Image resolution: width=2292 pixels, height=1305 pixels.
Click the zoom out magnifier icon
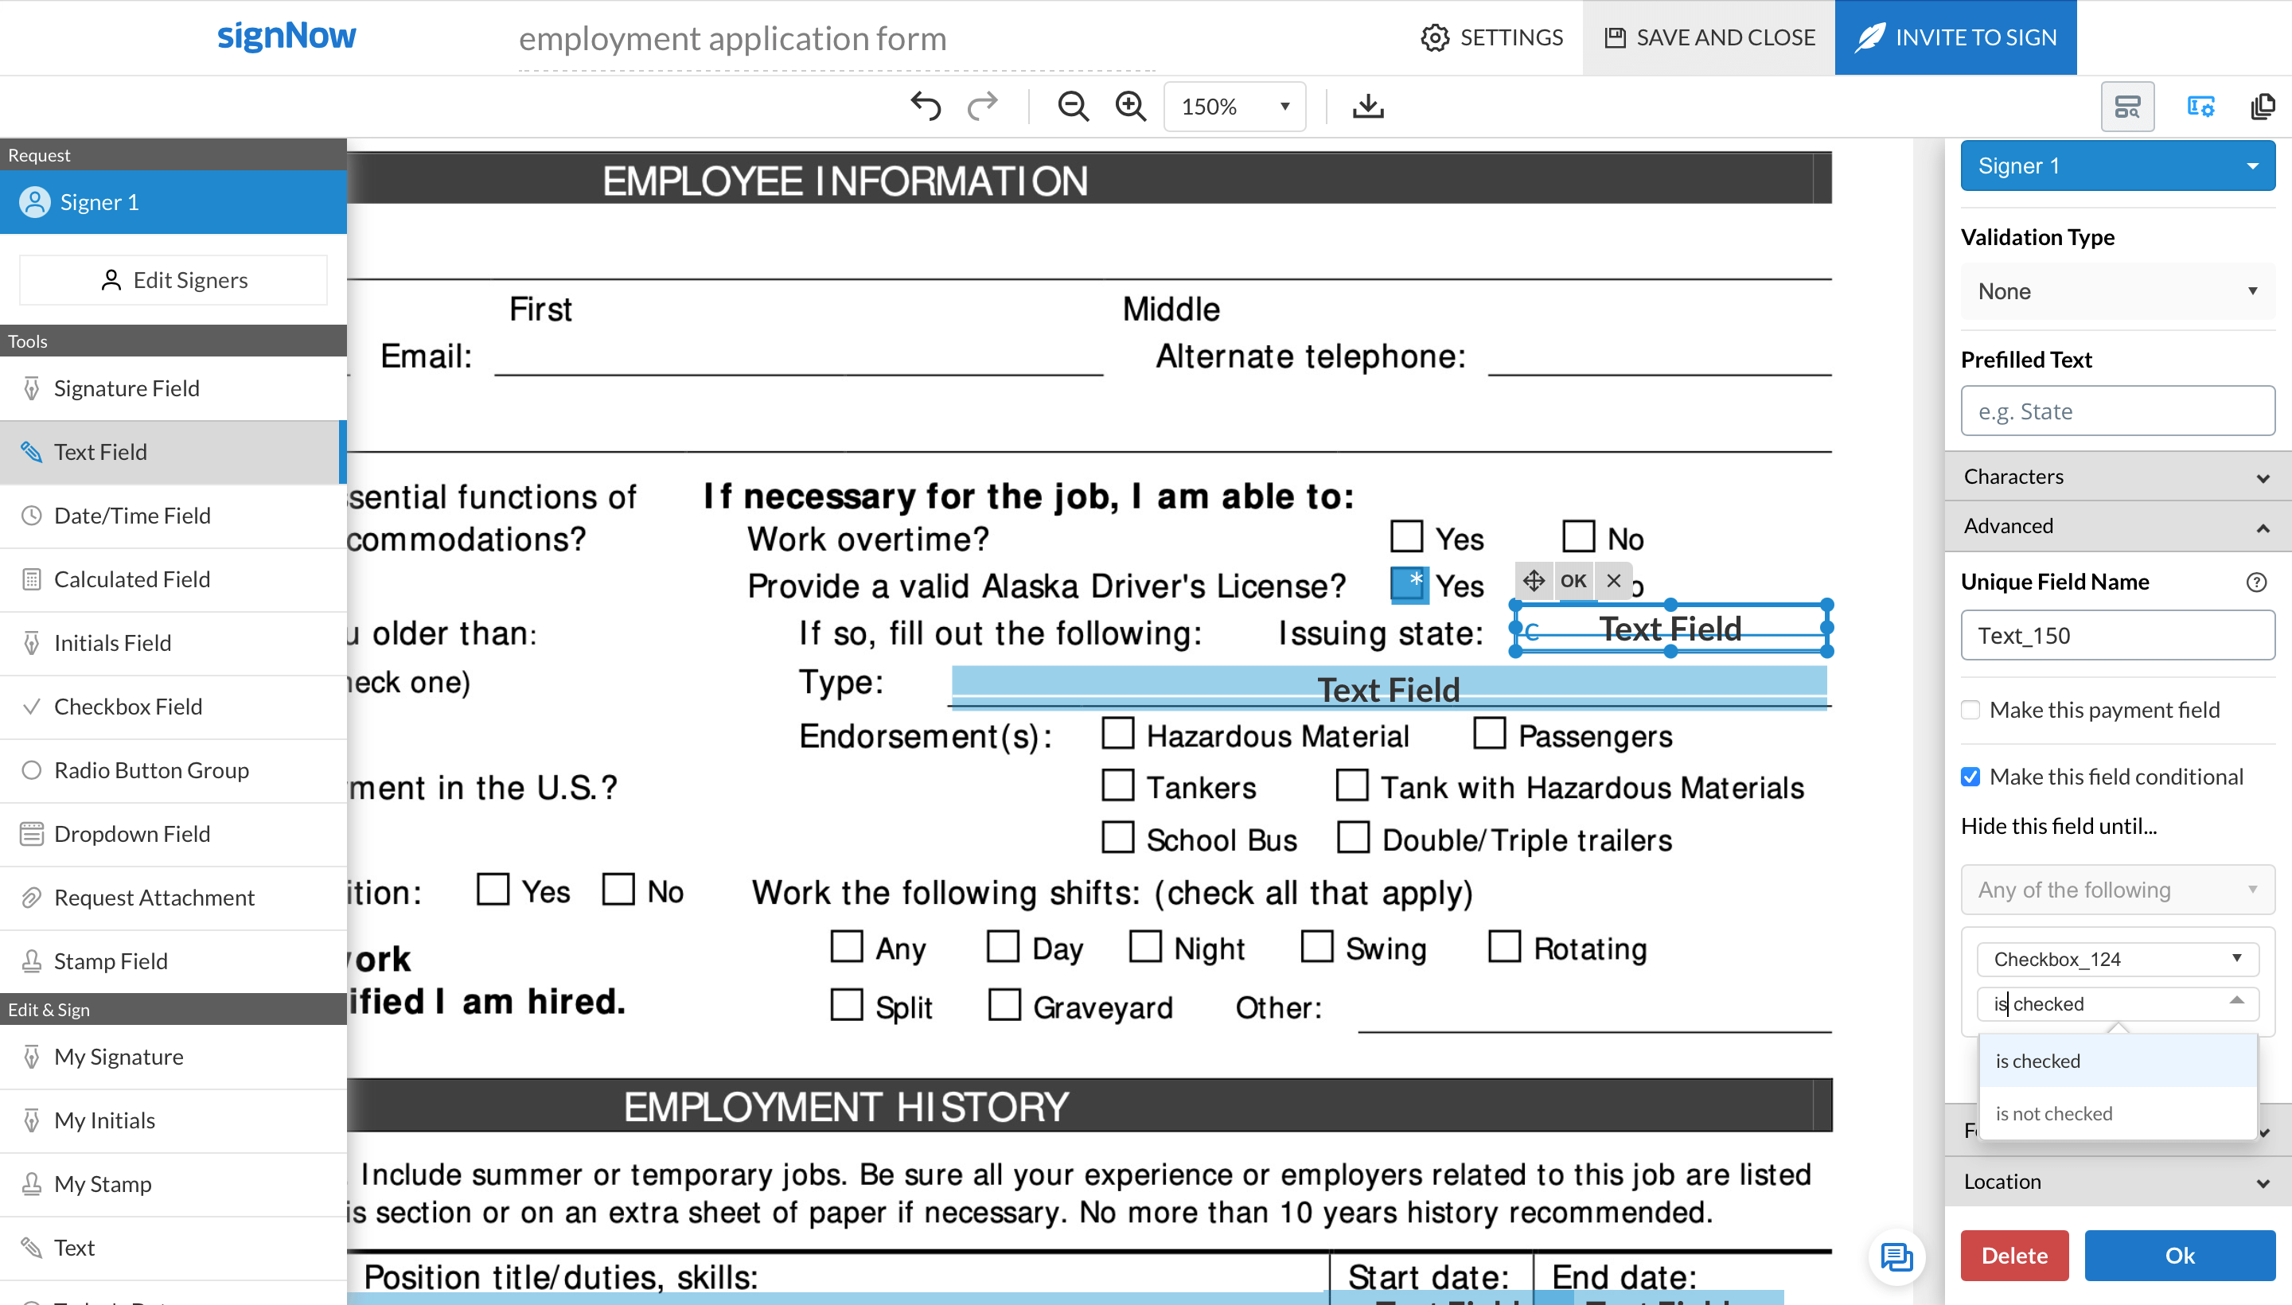(x=1072, y=107)
